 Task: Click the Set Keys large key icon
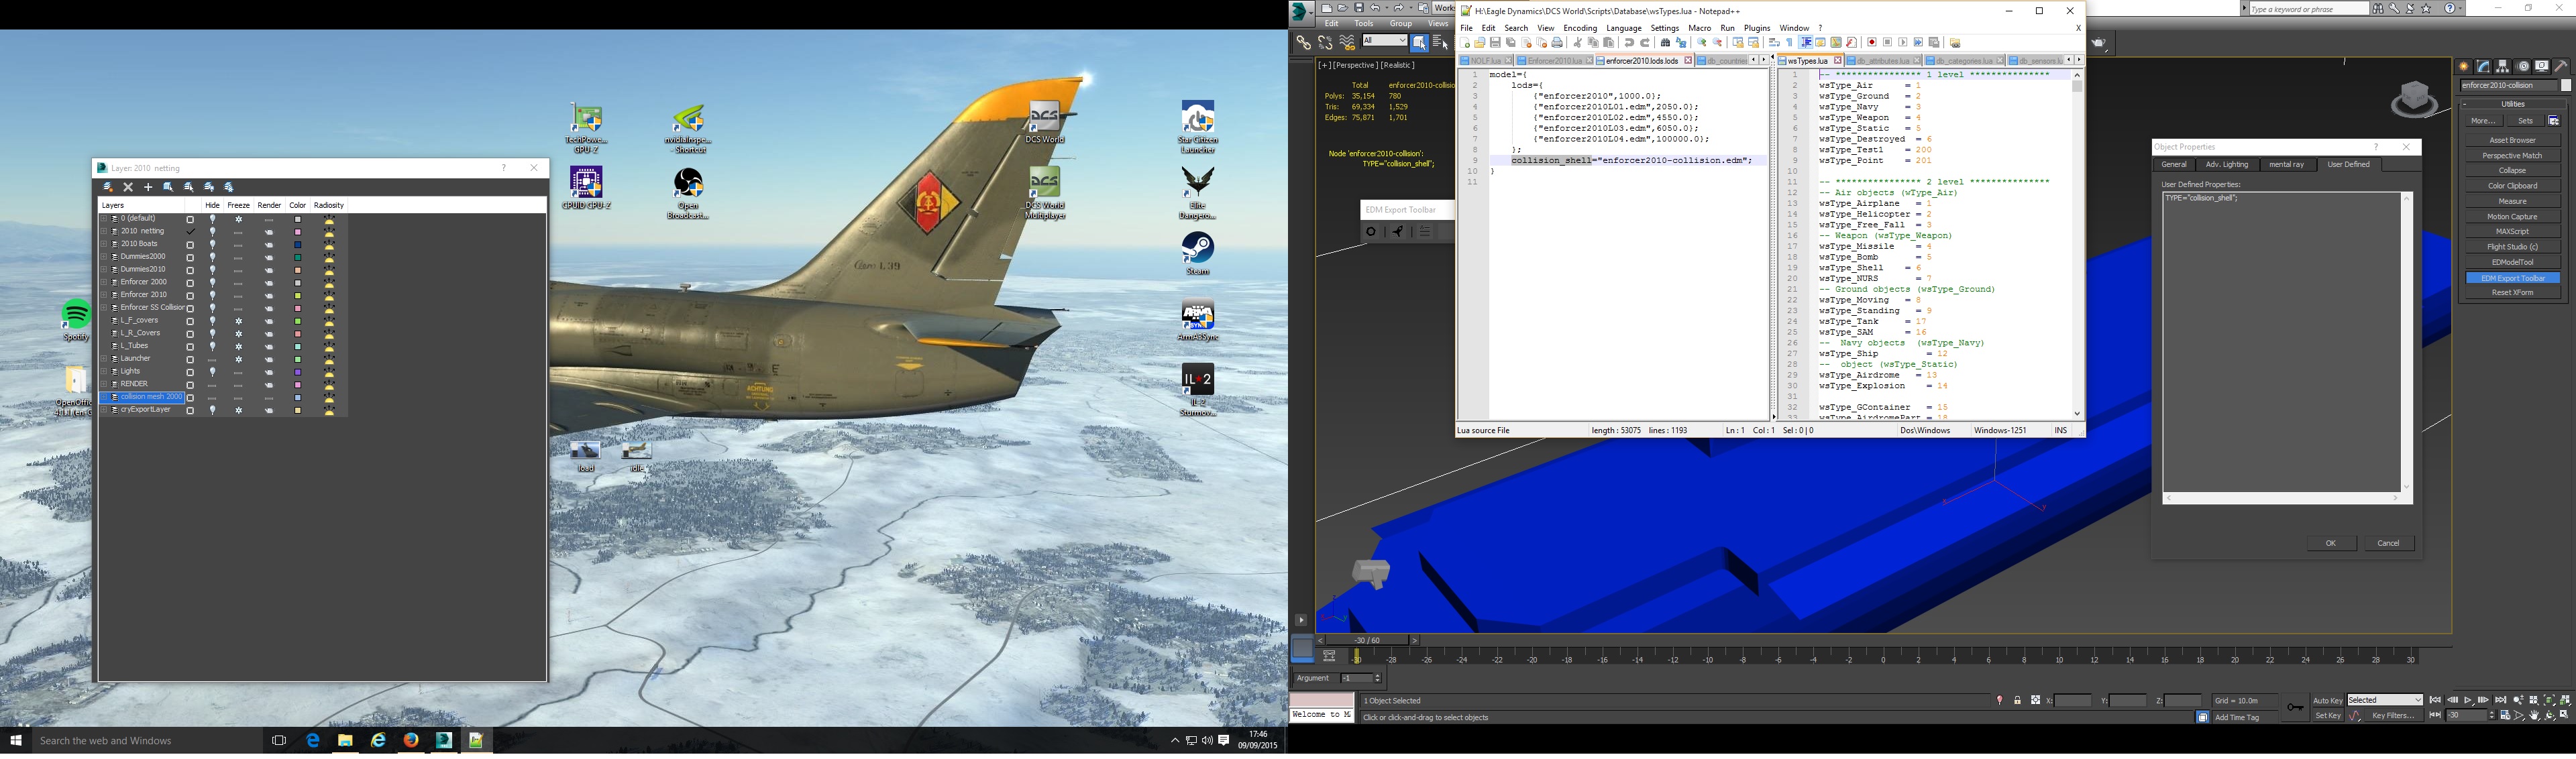point(2295,708)
